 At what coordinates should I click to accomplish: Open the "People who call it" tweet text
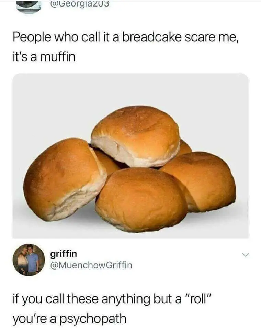(x=126, y=47)
